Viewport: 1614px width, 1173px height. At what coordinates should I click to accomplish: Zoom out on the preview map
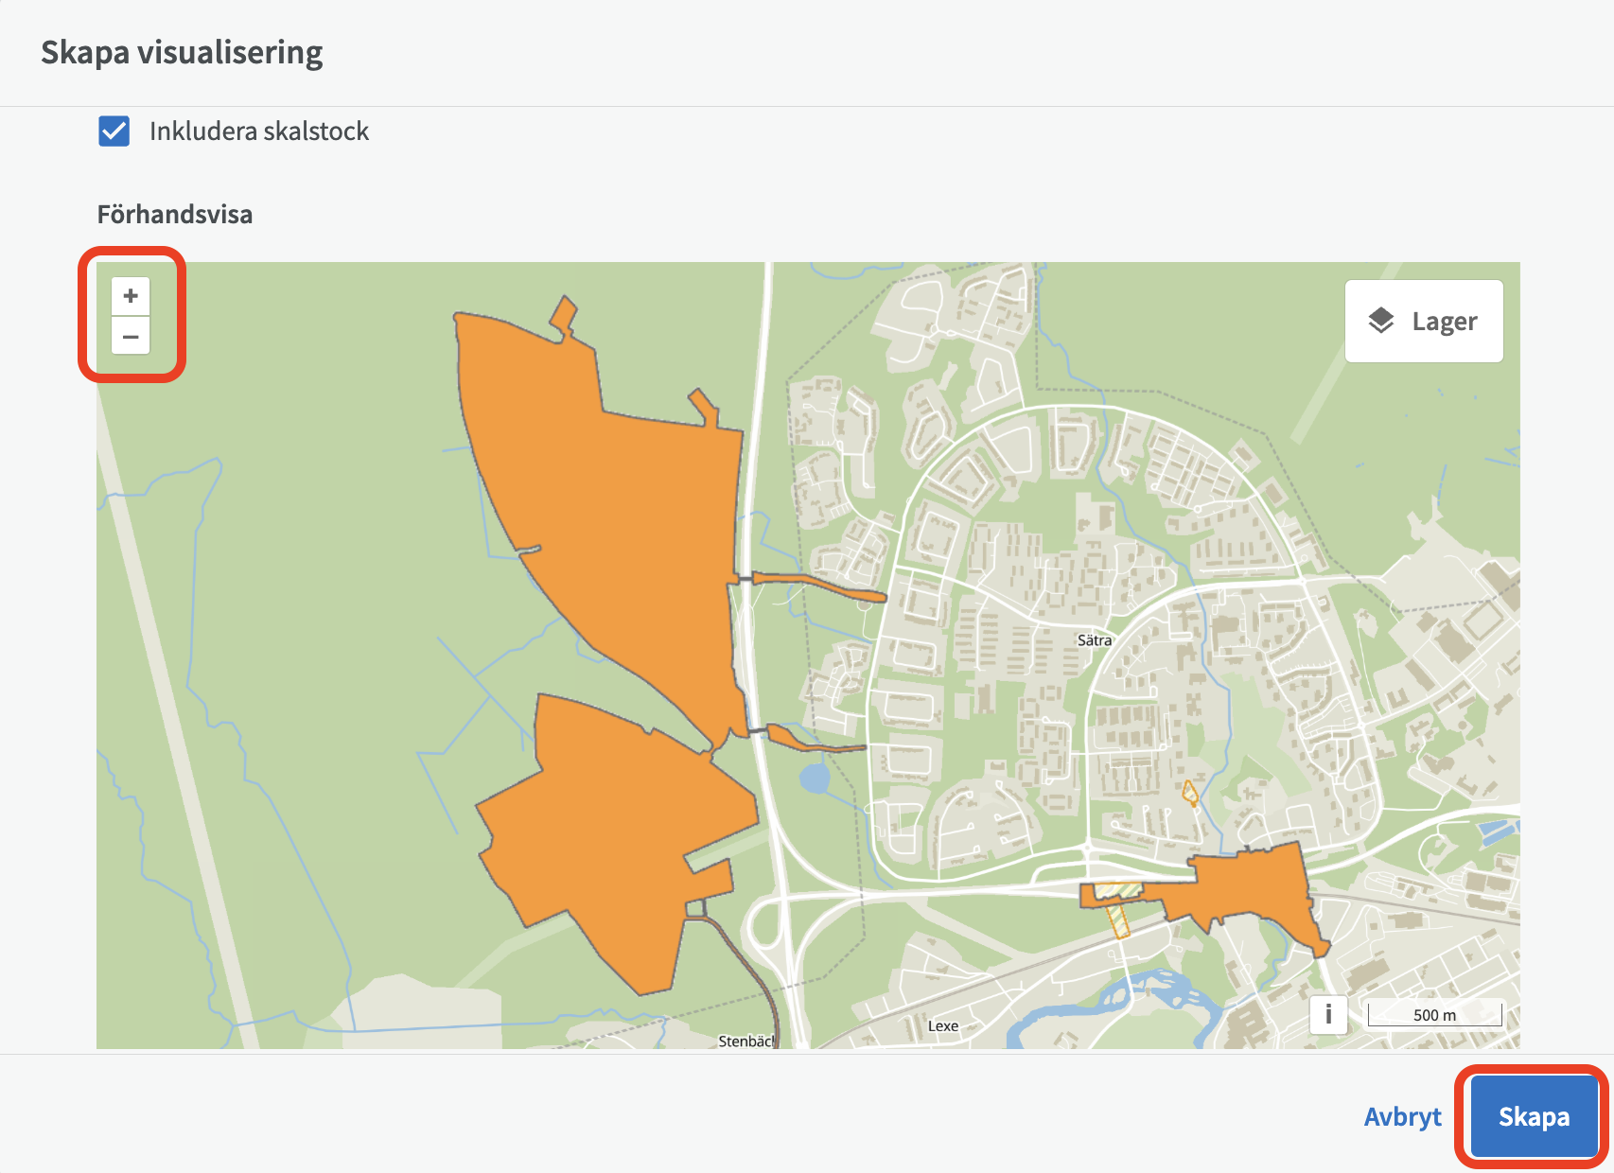point(131,337)
